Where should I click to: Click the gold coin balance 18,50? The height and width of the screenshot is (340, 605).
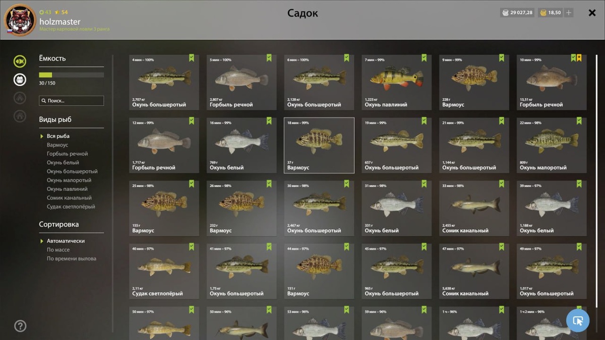[x=551, y=13]
